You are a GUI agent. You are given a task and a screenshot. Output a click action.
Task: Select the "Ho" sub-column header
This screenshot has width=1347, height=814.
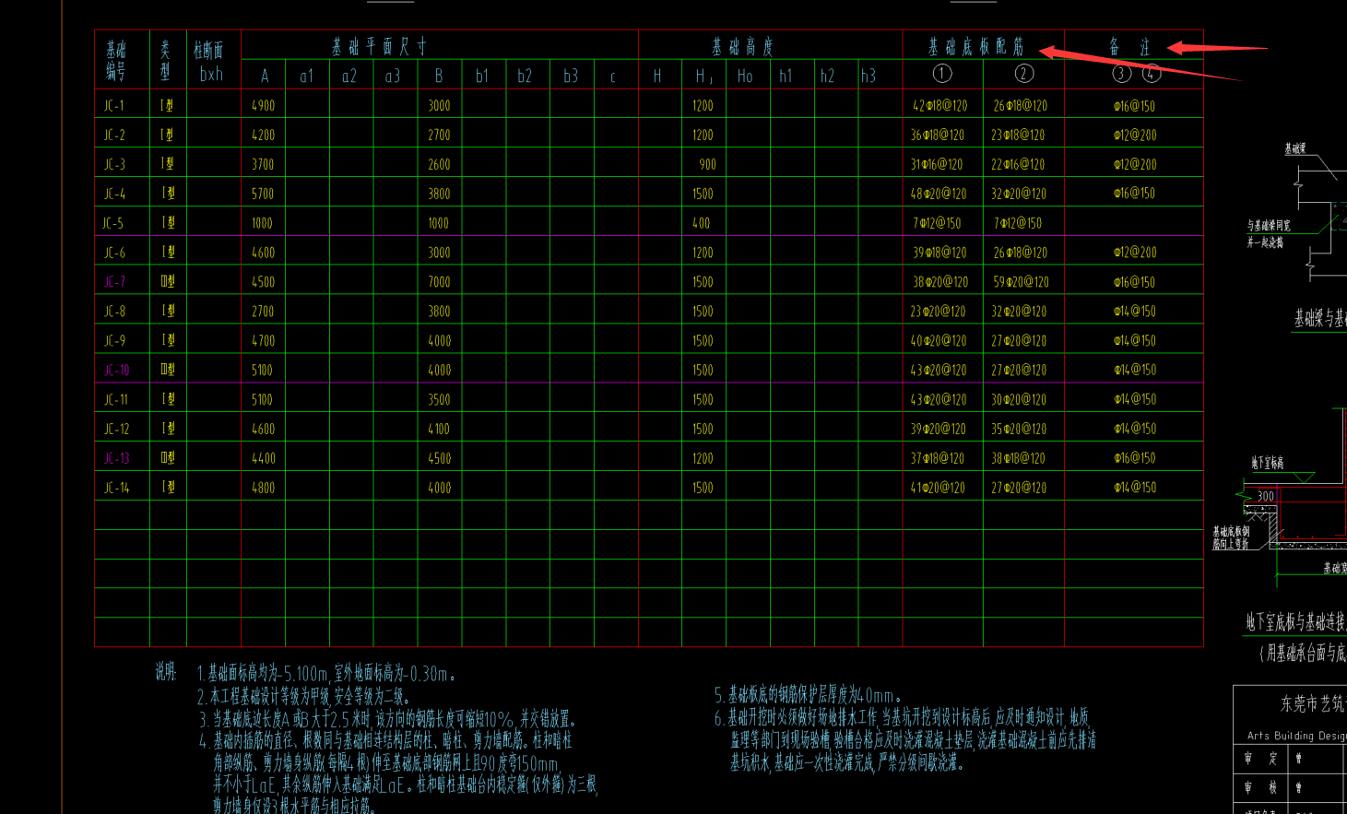pyautogui.click(x=745, y=76)
